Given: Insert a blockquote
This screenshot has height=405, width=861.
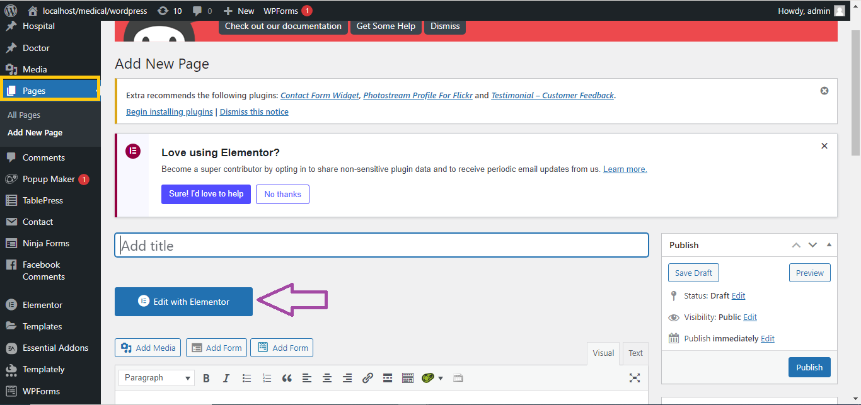Looking at the screenshot, I should coord(287,378).
